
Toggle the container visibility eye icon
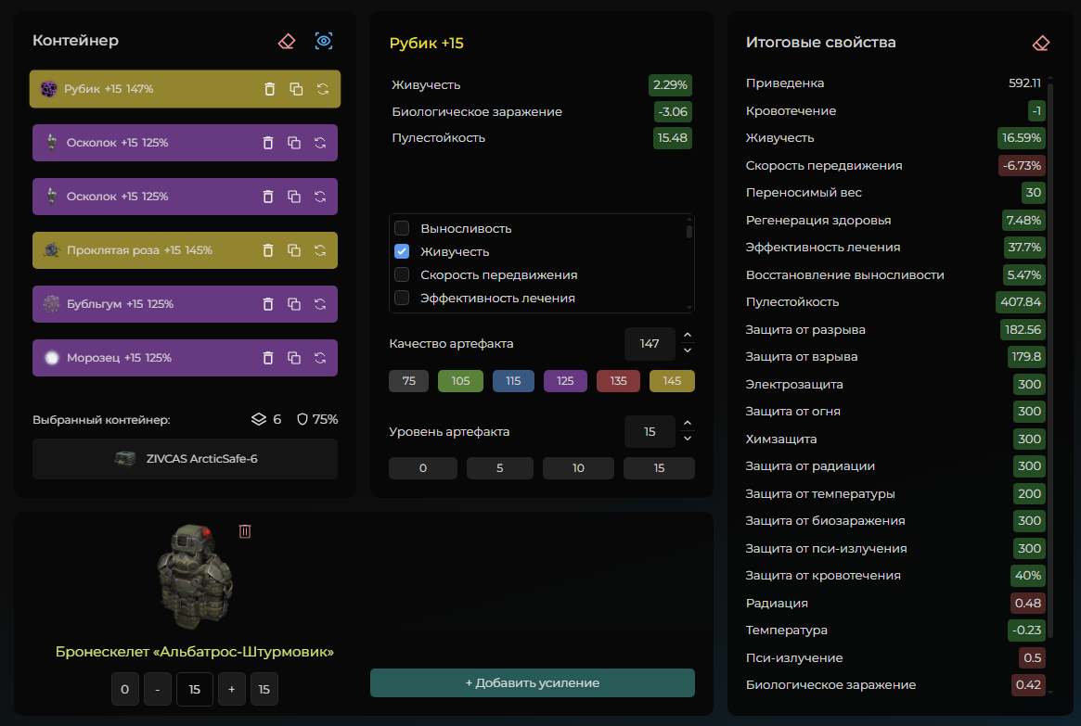(323, 42)
